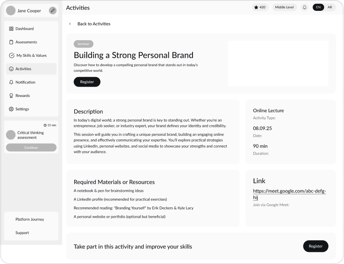The width and height of the screenshot is (344, 264).
Task: Click the bottom Register button
Action: (316, 246)
